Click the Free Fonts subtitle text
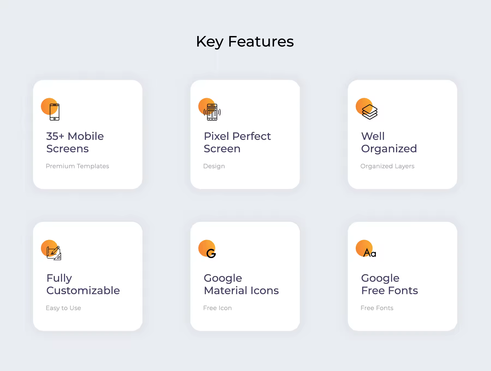This screenshot has width=491, height=371. [377, 308]
